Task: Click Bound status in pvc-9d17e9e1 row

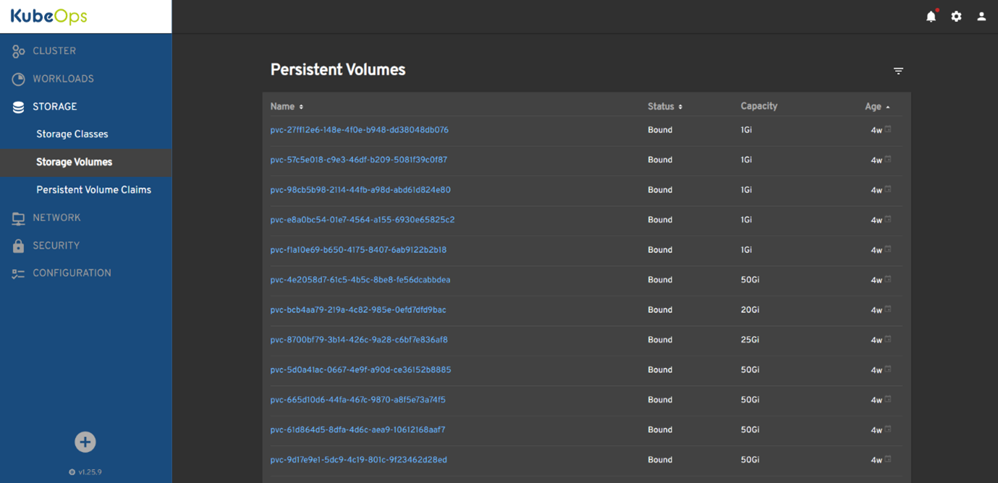Action: coord(660,460)
